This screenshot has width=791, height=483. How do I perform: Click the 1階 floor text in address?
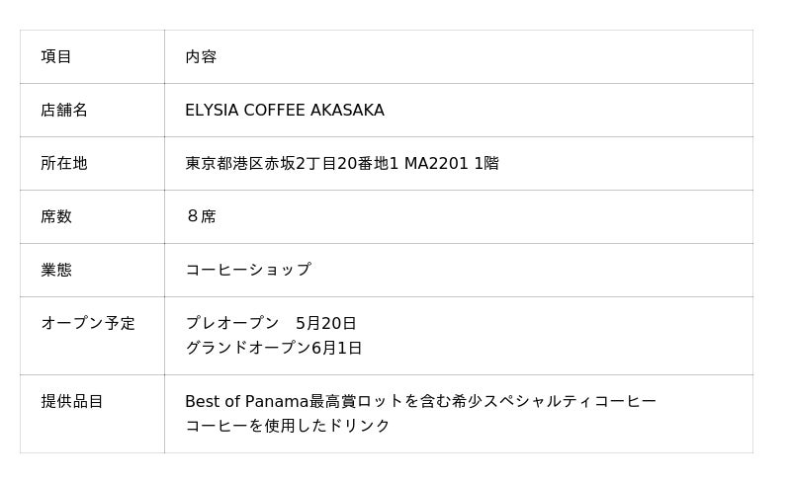486,163
